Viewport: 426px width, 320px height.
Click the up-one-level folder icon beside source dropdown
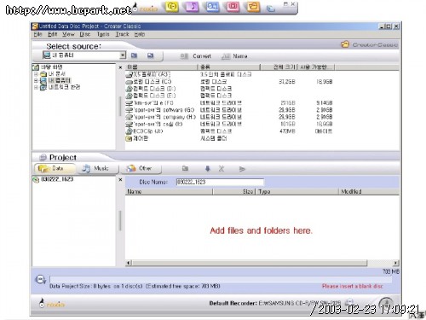134,55
